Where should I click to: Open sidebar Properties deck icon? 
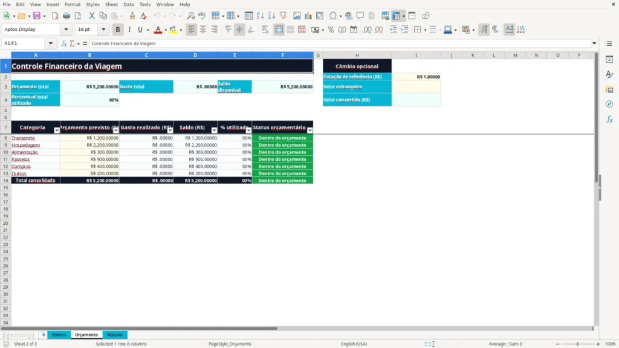pyautogui.click(x=609, y=59)
